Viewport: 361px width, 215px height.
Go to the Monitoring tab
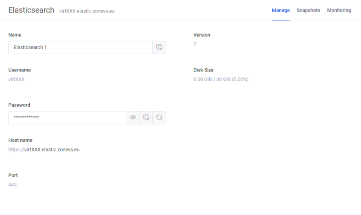(x=339, y=11)
